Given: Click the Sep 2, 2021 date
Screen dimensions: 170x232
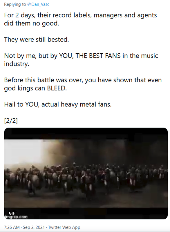Looking at the screenshot, I should (x=34, y=227).
